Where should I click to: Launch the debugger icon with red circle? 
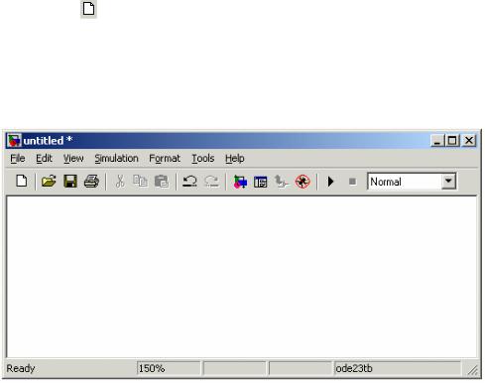coord(303,182)
